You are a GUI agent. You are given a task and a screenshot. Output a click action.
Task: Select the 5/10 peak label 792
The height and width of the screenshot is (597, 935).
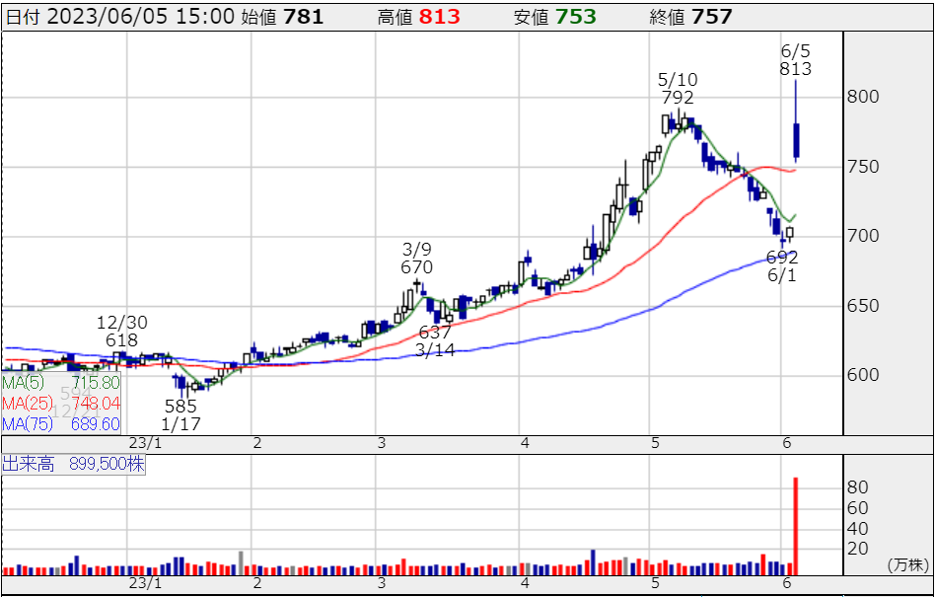[678, 98]
